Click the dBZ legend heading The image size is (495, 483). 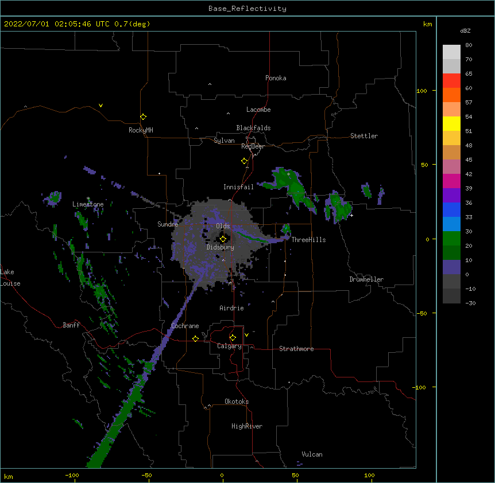click(465, 30)
